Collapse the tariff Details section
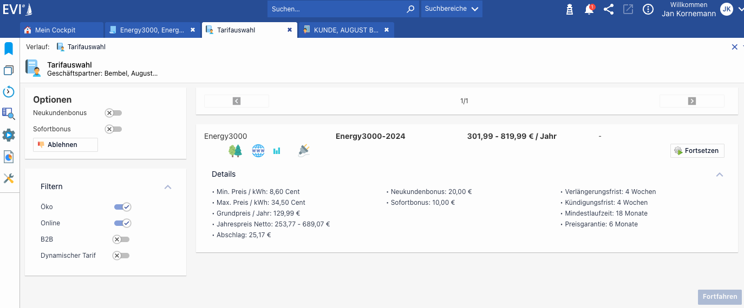Screen dimensions: 744x308 (719, 175)
